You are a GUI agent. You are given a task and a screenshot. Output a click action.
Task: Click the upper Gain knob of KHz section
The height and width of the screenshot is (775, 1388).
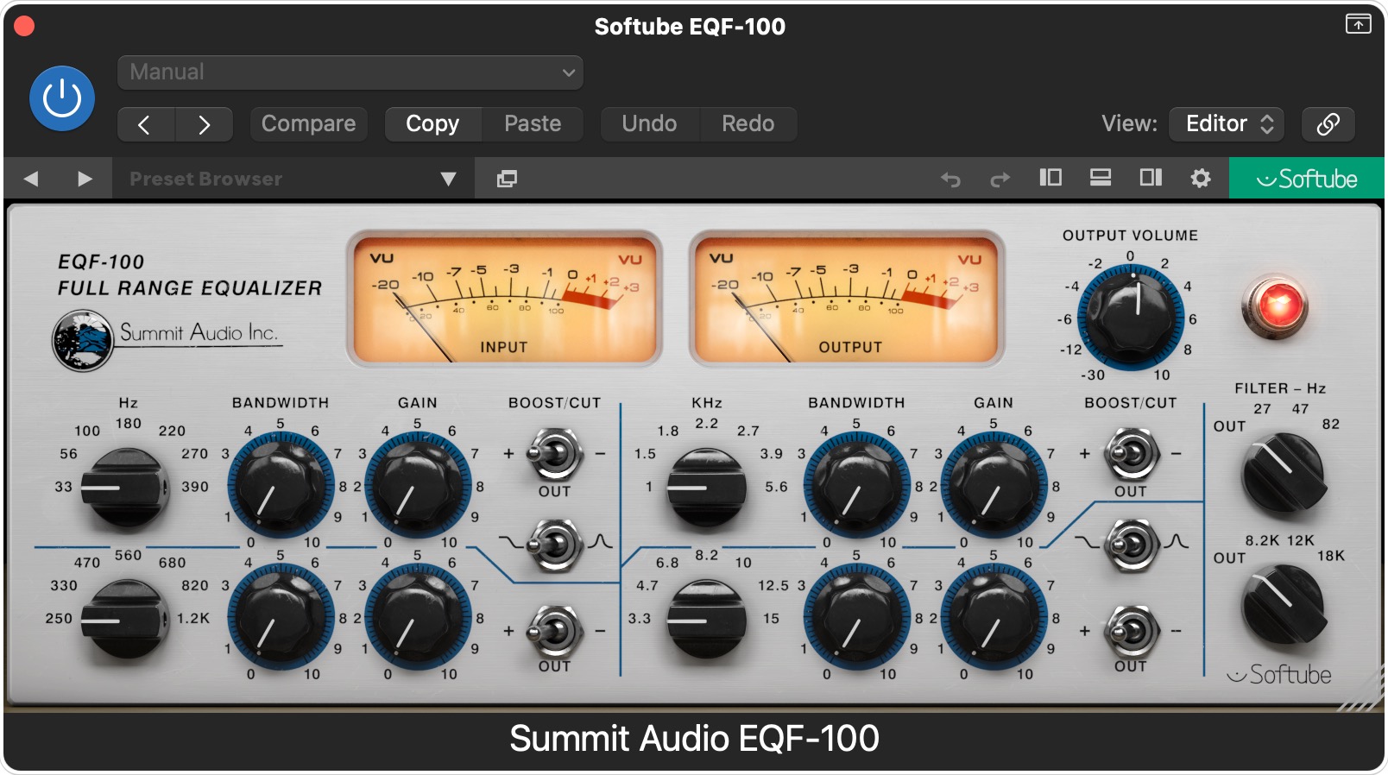click(x=994, y=485)
